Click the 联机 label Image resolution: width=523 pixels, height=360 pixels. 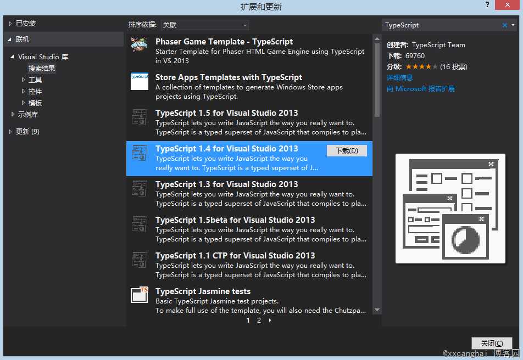point(23,40)
